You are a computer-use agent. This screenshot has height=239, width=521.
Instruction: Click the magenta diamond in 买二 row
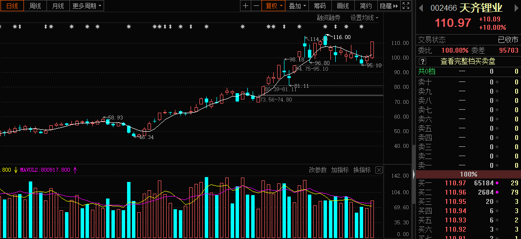point(497,192)
